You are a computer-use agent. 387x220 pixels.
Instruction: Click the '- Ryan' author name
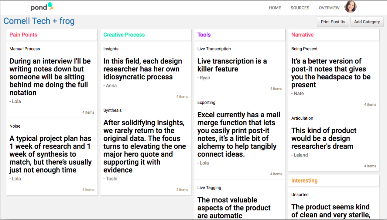(204, 78)
